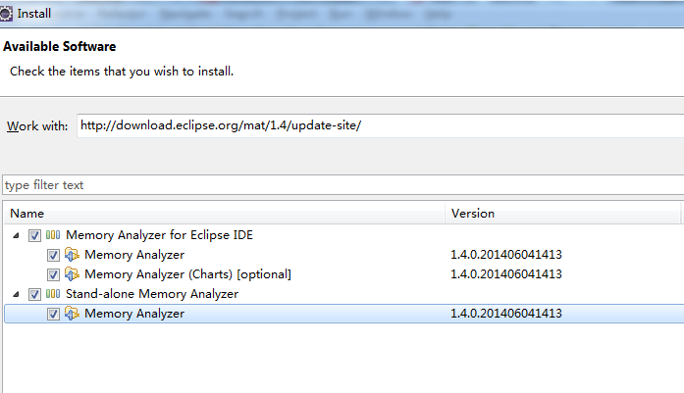Click version 1.4.0.201406041413 of Memory Analyzer (Charts)
The width and height of the screenshot is (684, 393).
point(506,274)
